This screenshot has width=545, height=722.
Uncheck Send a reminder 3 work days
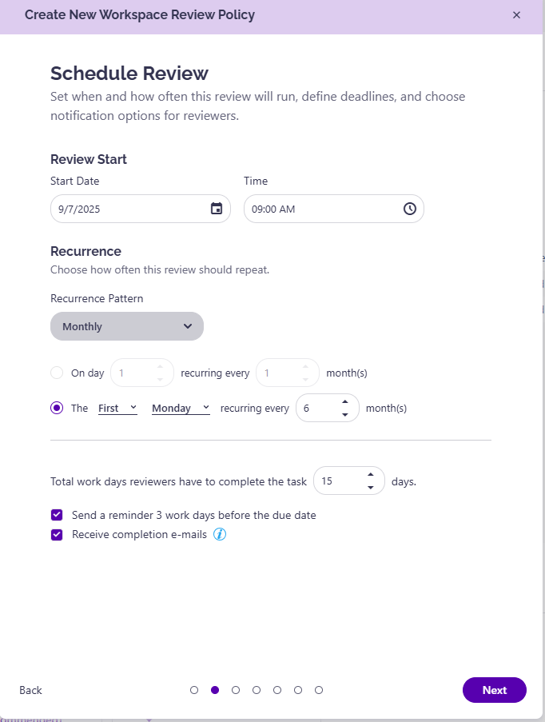pos(57,515)
